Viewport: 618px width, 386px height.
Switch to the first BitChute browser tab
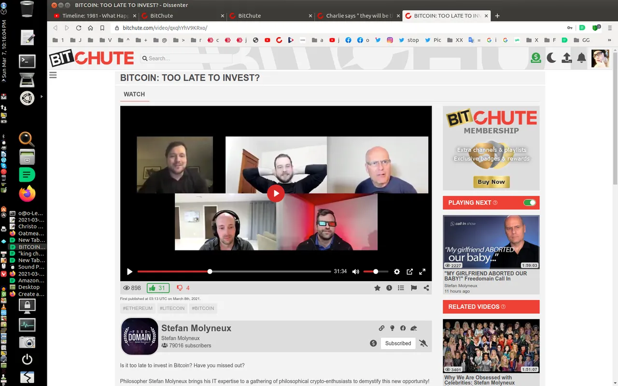click(182, 15)
